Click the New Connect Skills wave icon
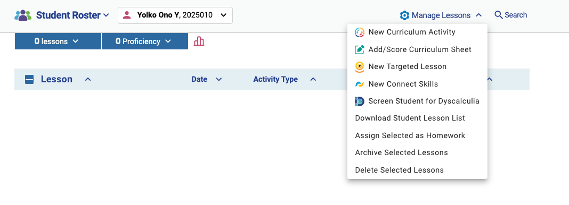The height and width of the screenshot is (205, 569). pos(359,84)
